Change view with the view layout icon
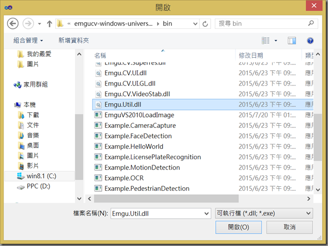 click(x=265, y=41)
